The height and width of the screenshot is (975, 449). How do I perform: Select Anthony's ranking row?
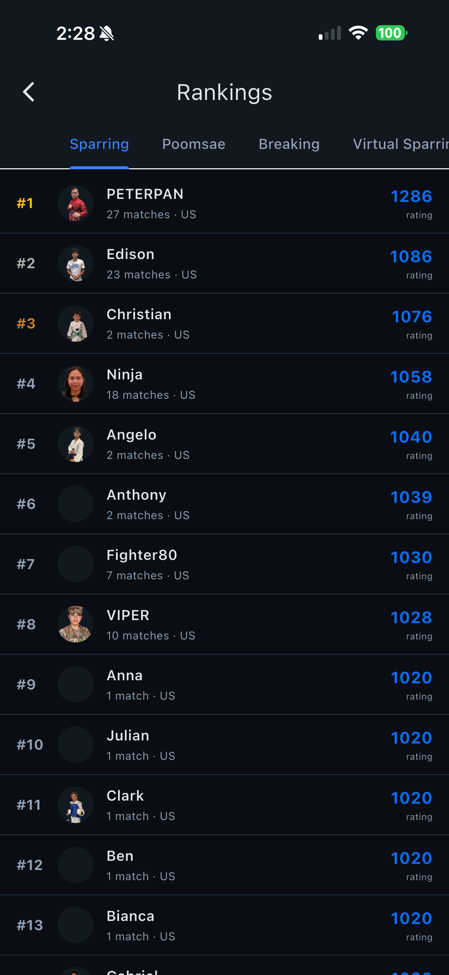click(224, 504)
